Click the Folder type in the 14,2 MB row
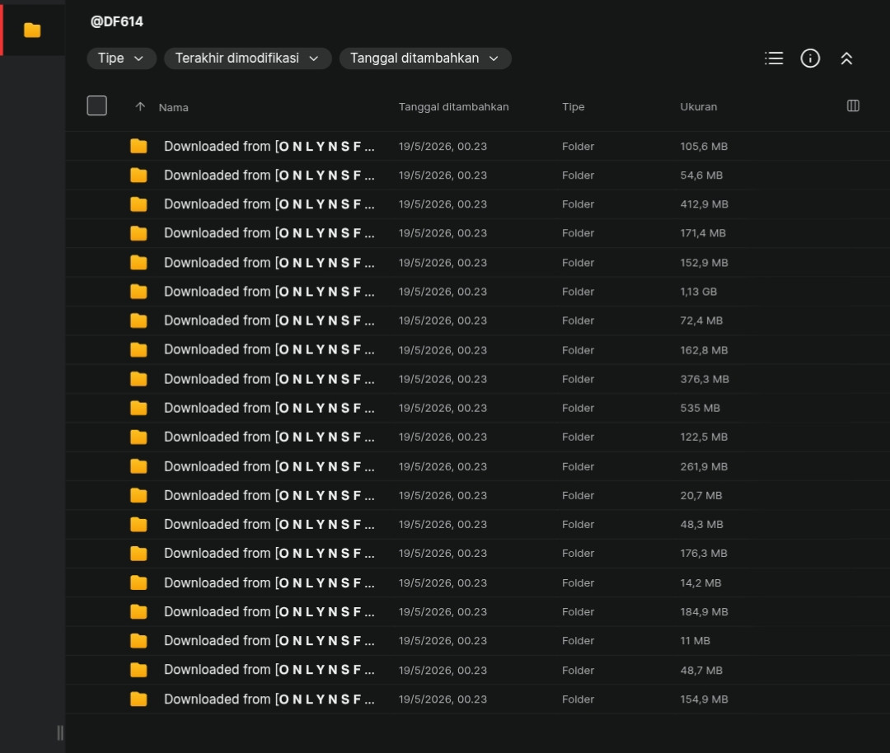890x753 pixels. [x=578, y=582]
